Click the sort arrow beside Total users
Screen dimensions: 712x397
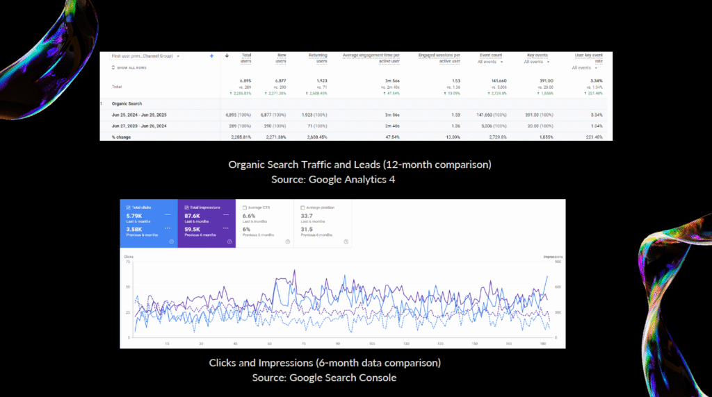tap(227, 56)
